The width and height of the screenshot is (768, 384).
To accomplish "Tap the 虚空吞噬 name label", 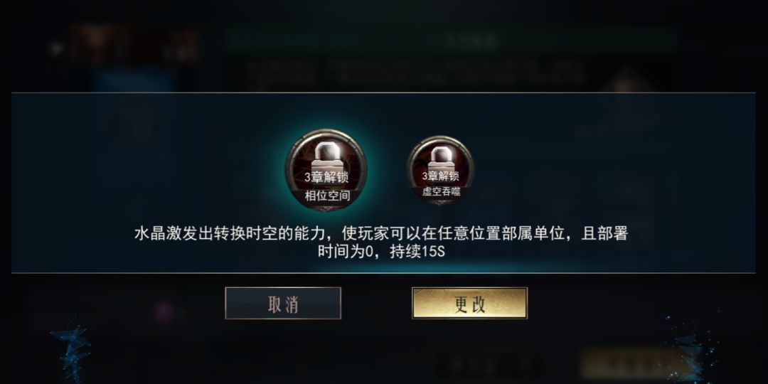I will pyautogui.click(x=442, y=191).
